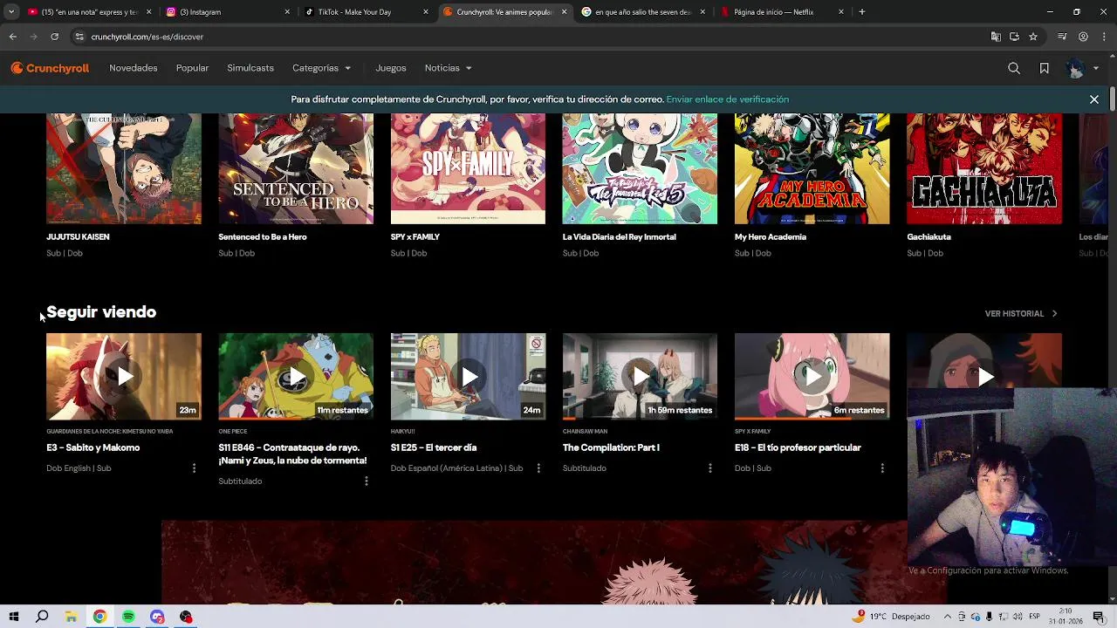Open the Popular menu item
The height and width of the screenshot is (628, 1117).
click(192, 68)
